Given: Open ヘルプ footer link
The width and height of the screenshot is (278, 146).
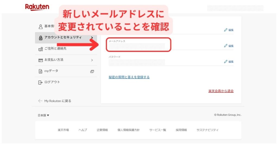Looking at the screenshot, I should pyautogui.click(x=83, y=130).
